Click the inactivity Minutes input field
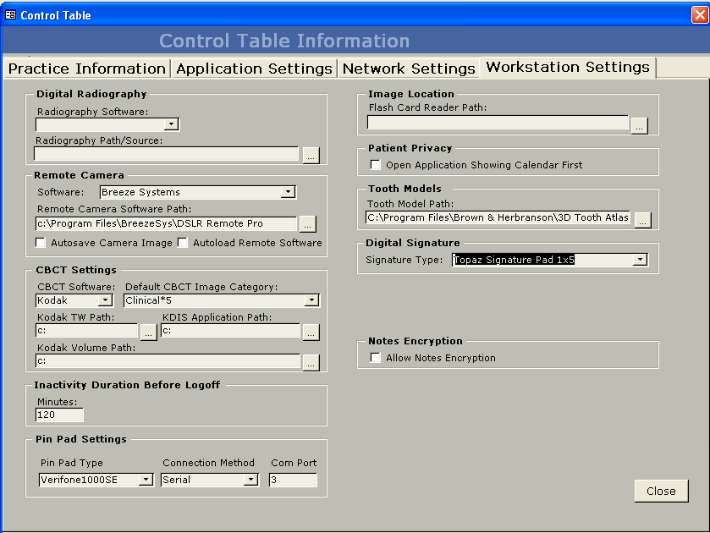 click(59, 415)
